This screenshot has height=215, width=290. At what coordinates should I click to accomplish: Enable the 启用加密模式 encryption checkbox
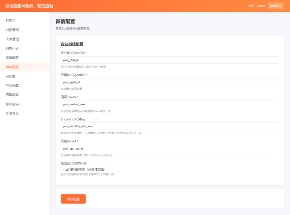point(62,169)
